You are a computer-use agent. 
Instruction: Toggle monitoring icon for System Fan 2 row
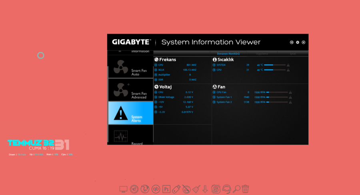point(214,102)
